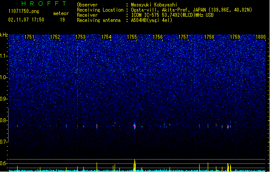Click the 1753 time marker

coord(81,37)
